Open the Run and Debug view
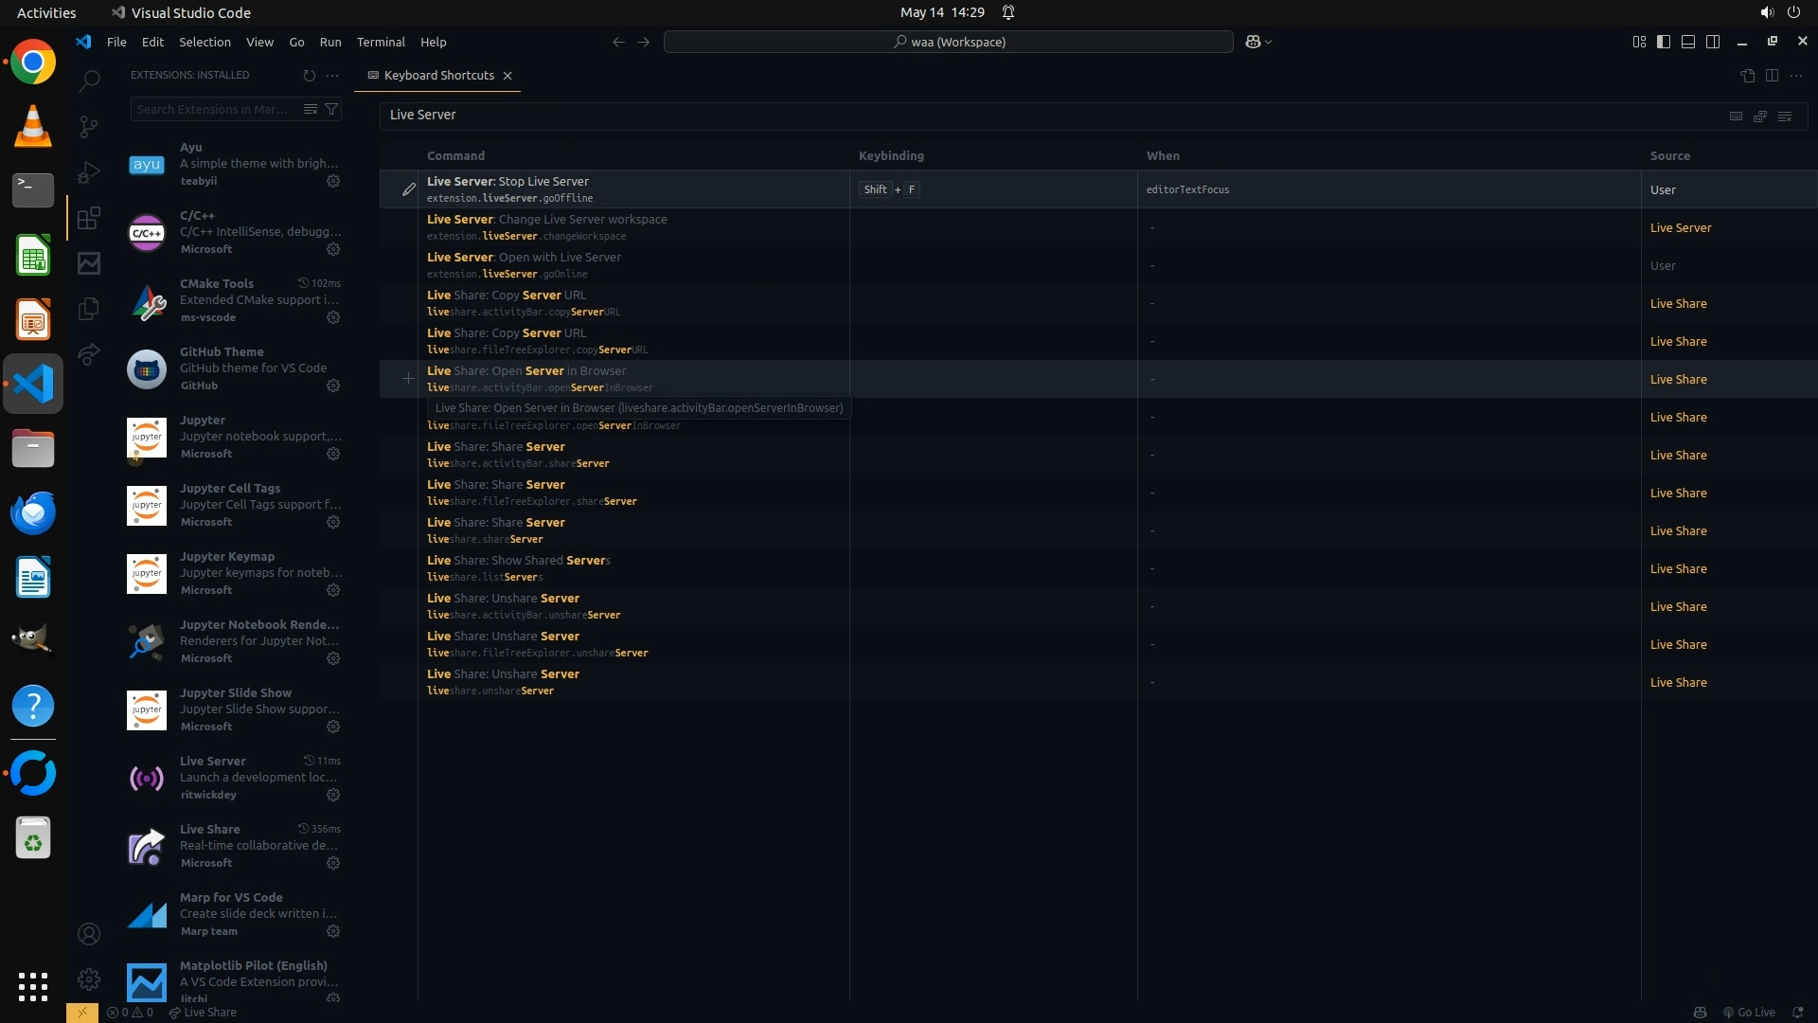 click(x=89, y=172)
